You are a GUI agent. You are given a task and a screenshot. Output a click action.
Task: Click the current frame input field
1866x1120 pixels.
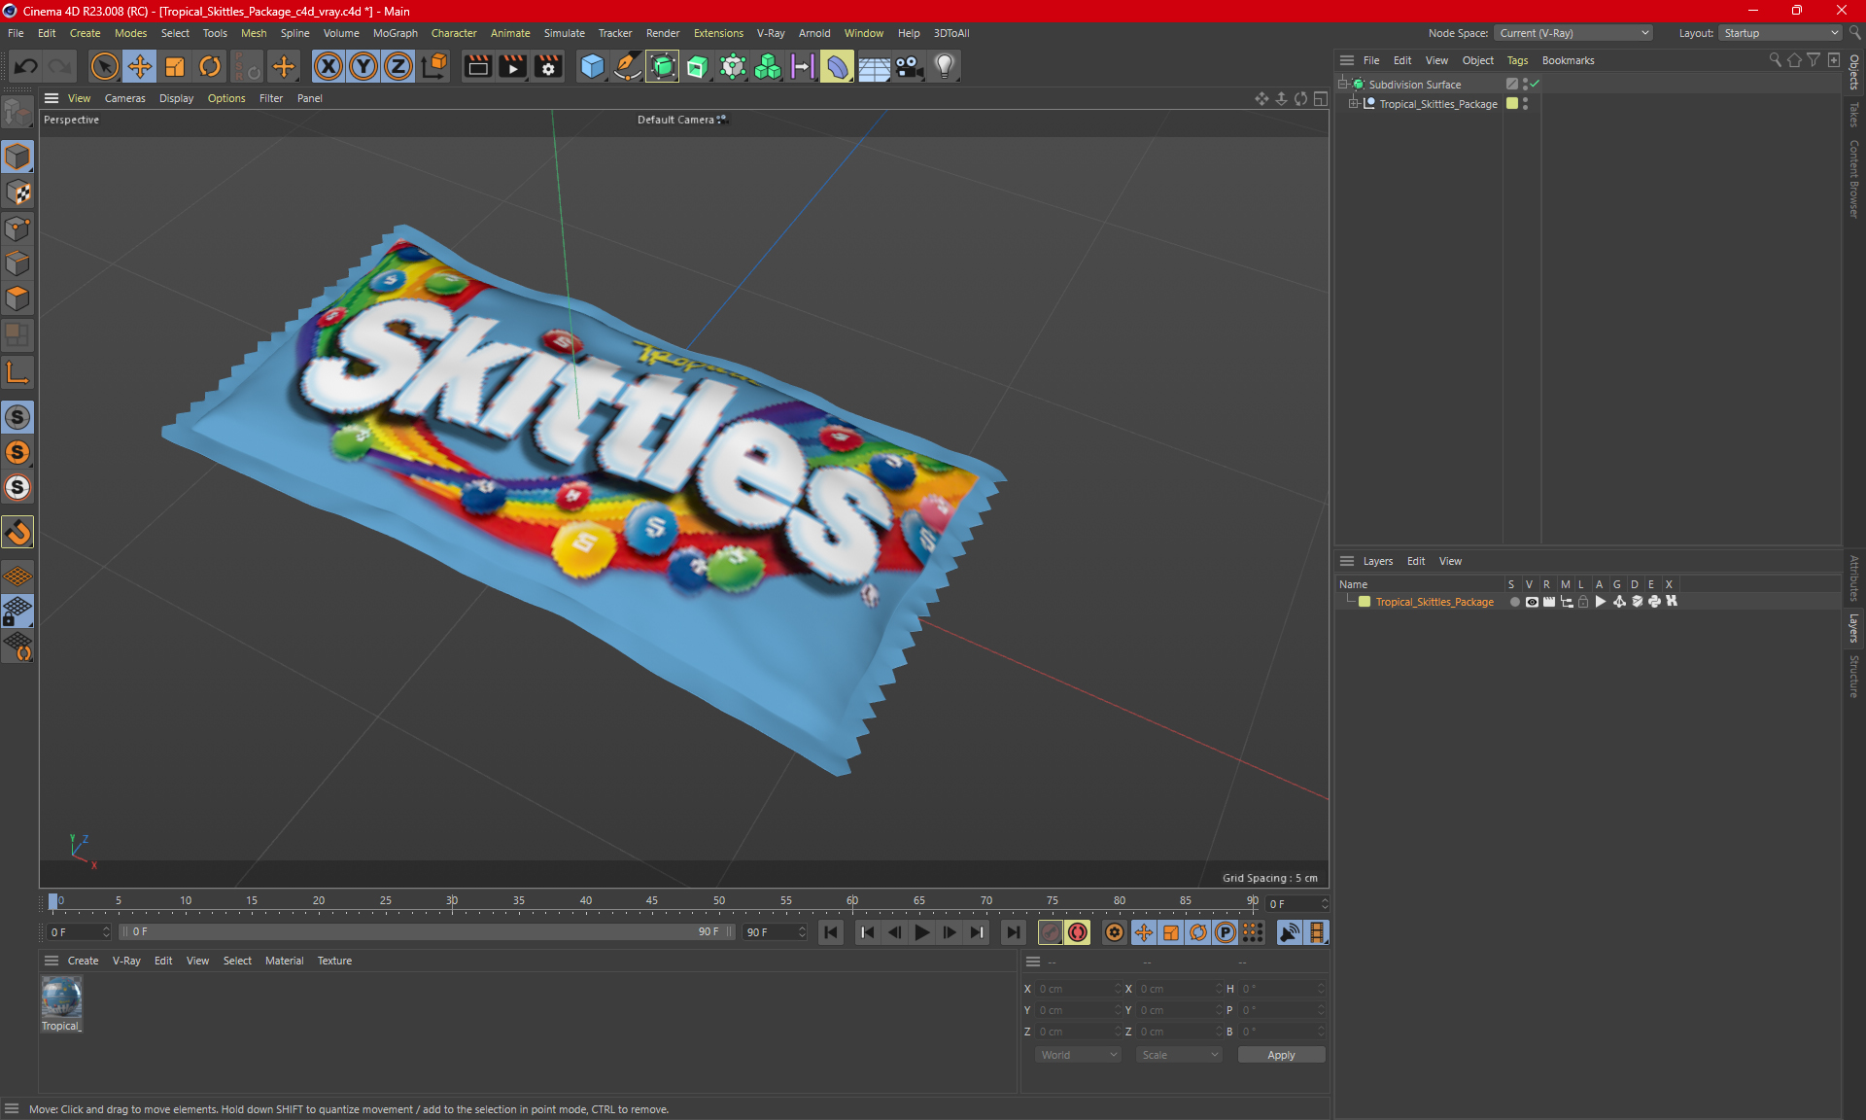click(x=1297, y=904)
